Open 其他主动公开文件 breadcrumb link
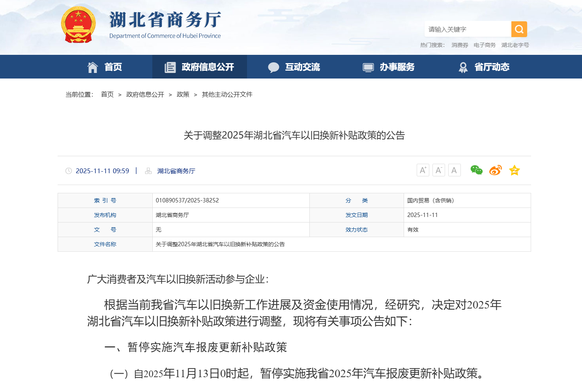Screen dimensions: 582x389 227,94
